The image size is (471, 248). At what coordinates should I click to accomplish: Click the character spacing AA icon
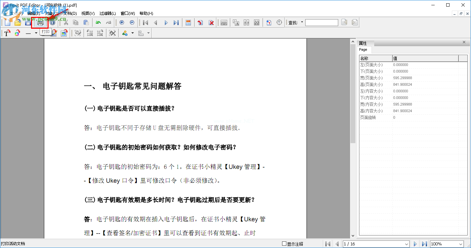coord(246,22)
